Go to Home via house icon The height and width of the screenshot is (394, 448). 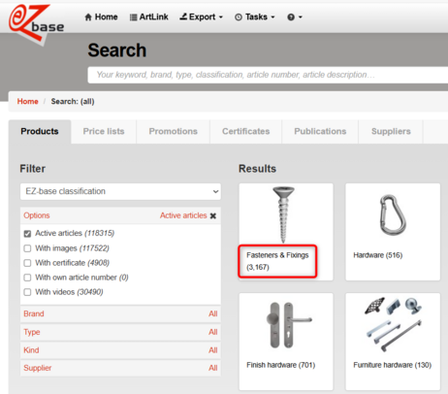101,16
